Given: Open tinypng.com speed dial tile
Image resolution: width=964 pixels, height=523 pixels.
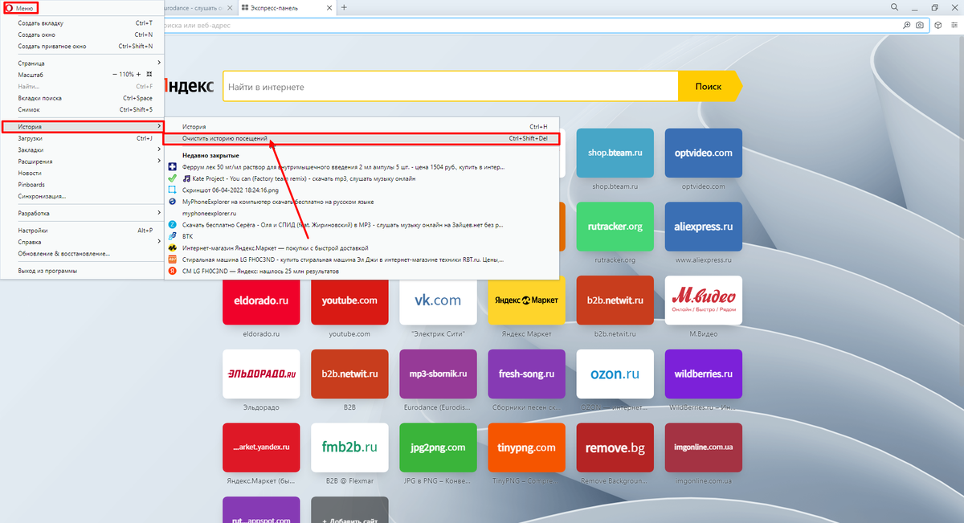Looking at the screenshot, I should coord(526,447).
